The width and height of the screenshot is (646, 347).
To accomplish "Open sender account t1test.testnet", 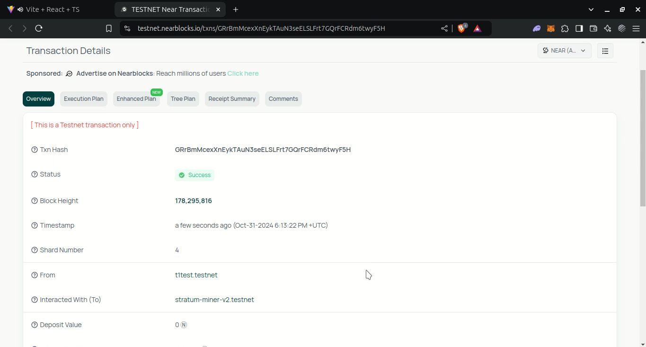I will (196, 275).
